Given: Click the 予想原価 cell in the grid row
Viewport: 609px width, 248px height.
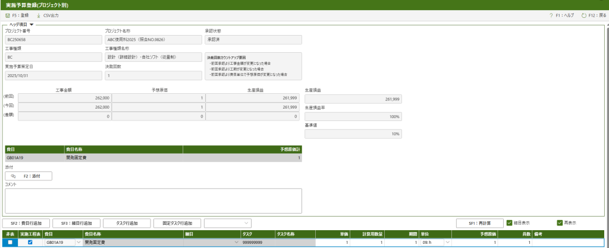Looking at the screenshot, I should (475, 242).
